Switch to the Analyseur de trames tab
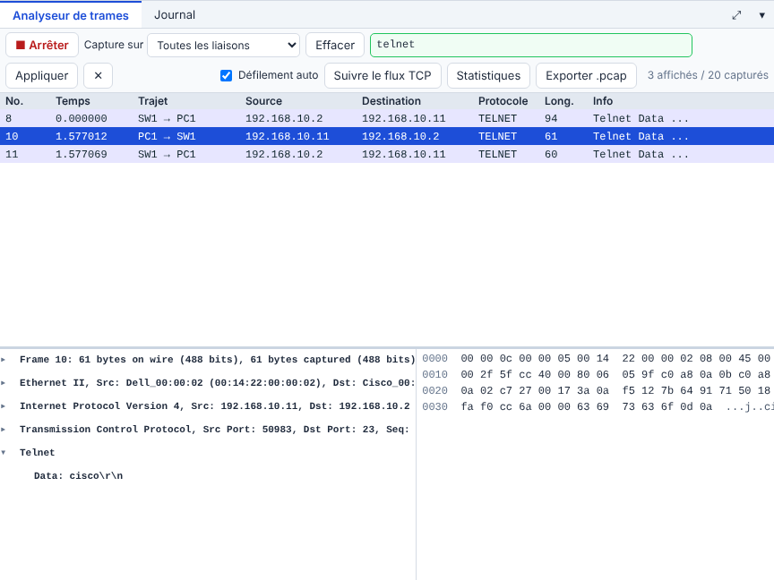This screenshot has width=774, height=580. tap(71, 15)
